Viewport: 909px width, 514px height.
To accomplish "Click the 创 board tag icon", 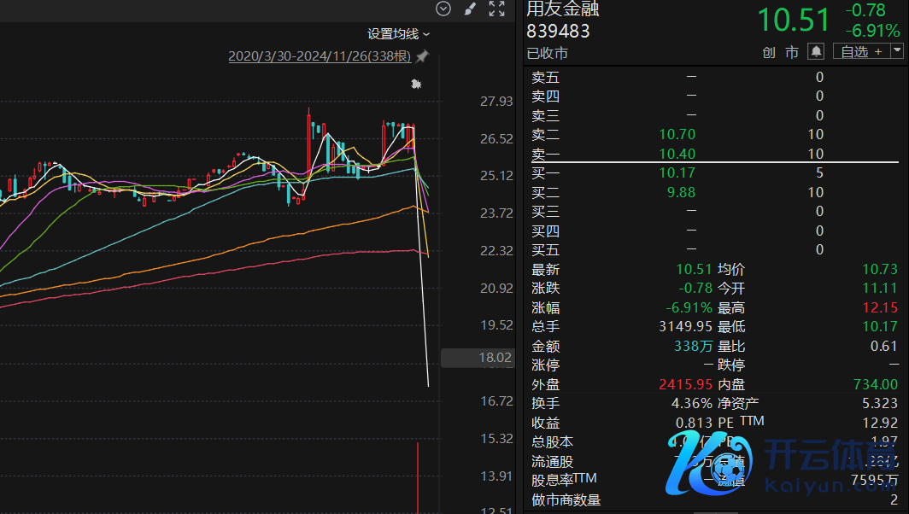I will (x=769, y=52).
